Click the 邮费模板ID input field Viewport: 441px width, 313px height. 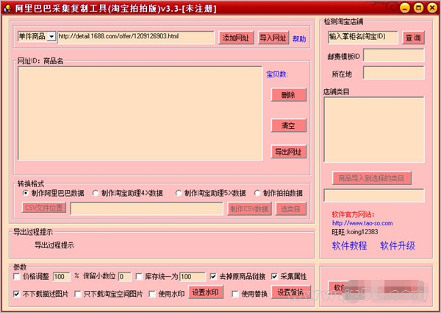coord(394,55)
